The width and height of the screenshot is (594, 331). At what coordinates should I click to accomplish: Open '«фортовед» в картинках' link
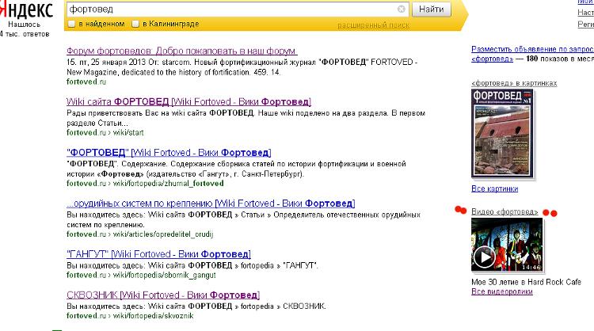tap(514, 83)
